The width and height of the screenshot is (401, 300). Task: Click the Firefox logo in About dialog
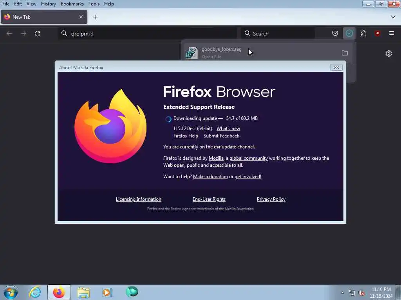pos(110,126)
